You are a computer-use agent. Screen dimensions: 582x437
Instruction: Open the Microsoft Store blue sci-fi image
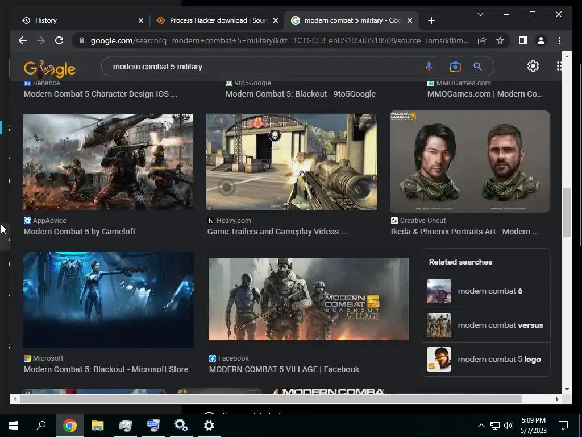tap(109, 299)
